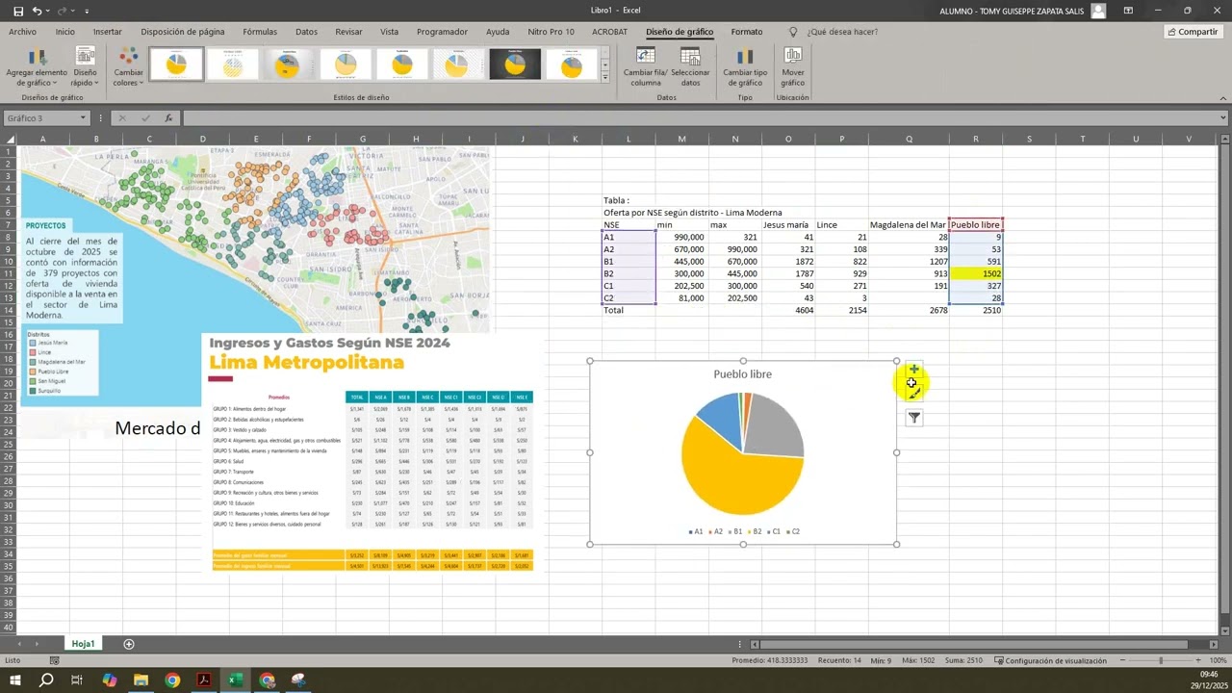1232x693 pixels.
Task: Click zoom in plus button
Action: point(1198,660)
